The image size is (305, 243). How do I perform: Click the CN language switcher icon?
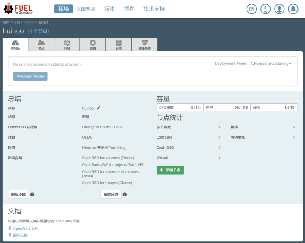(252, 9)
